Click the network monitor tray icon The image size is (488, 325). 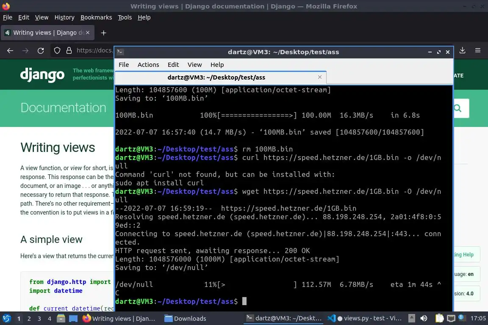point(451,319)
